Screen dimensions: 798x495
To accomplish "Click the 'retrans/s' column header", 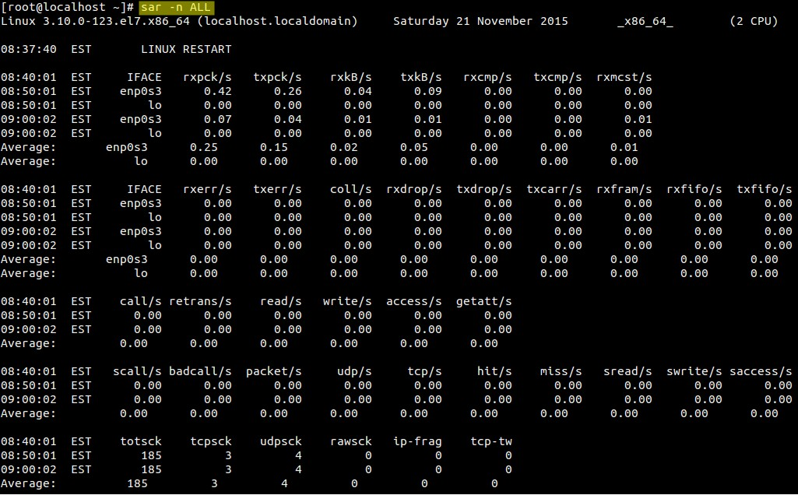I will click(x=201, y=301).
